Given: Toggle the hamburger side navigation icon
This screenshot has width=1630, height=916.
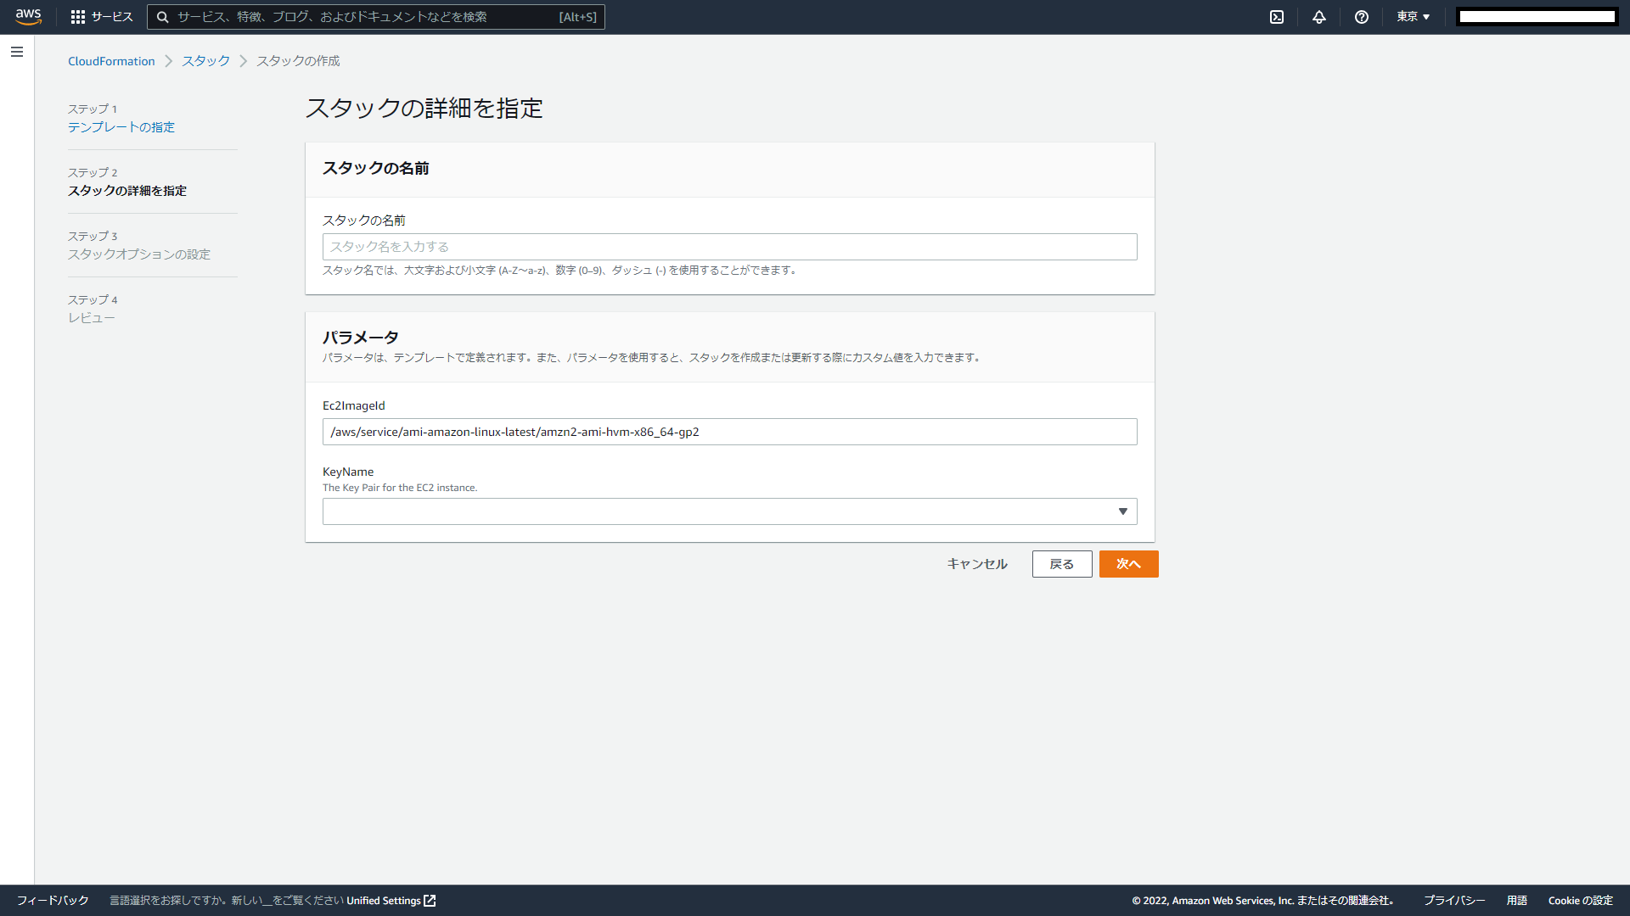Looking at the screenshot, I should click(x=17, y=53).
